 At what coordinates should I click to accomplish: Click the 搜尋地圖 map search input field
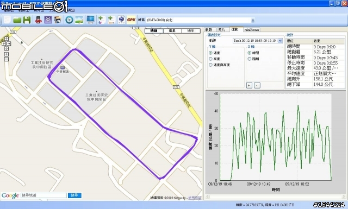[x=43, y=195]
